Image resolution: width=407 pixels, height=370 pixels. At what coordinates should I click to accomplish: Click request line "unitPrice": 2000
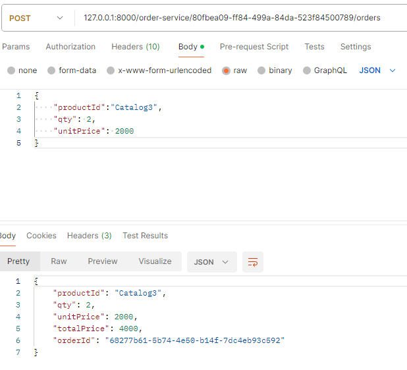[94, 131]
